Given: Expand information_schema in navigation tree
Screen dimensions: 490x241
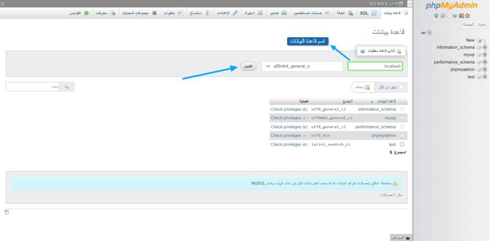Looking at the screenshot, I should pyautogui.click(x=485, y=47).
